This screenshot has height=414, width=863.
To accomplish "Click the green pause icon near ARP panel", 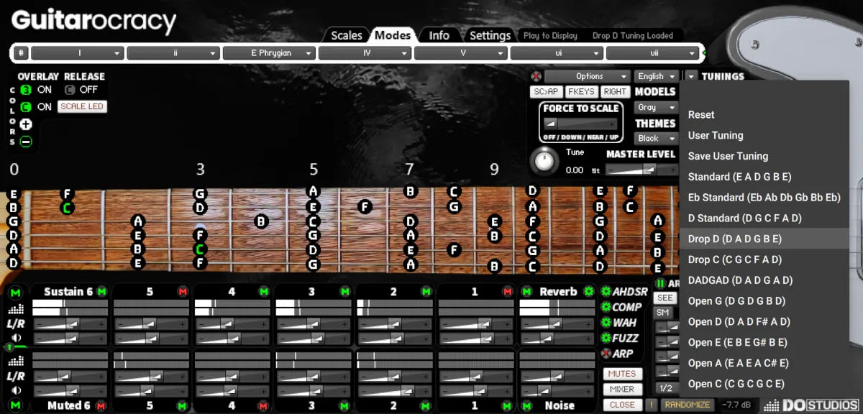I will (659, 284).
